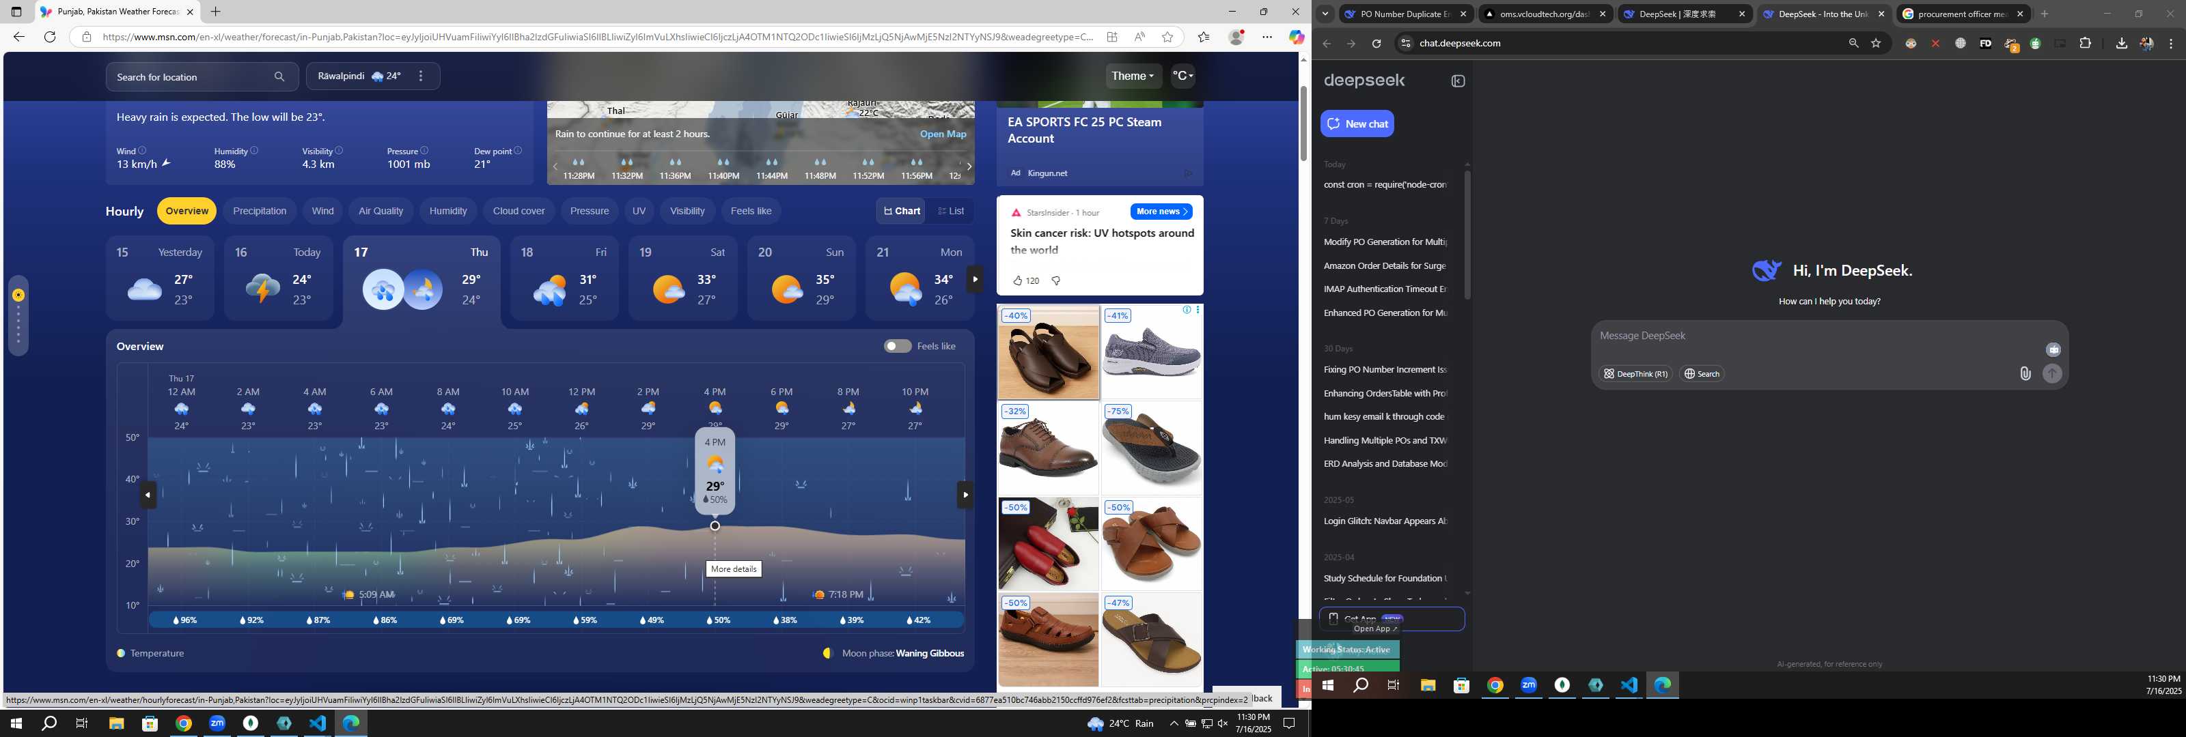Click More details tooltip on chart
The width and height of the screenshot is (2186, 737).
coord(733,569)
